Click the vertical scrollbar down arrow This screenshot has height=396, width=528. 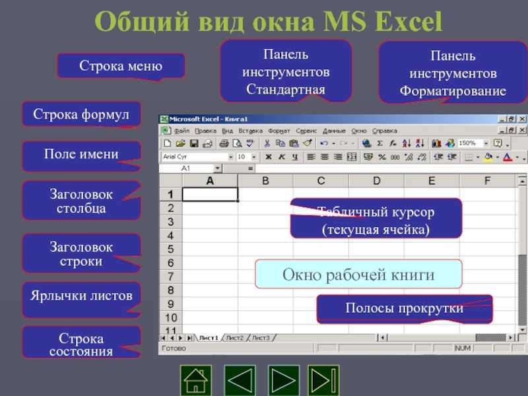click(522, 329)
